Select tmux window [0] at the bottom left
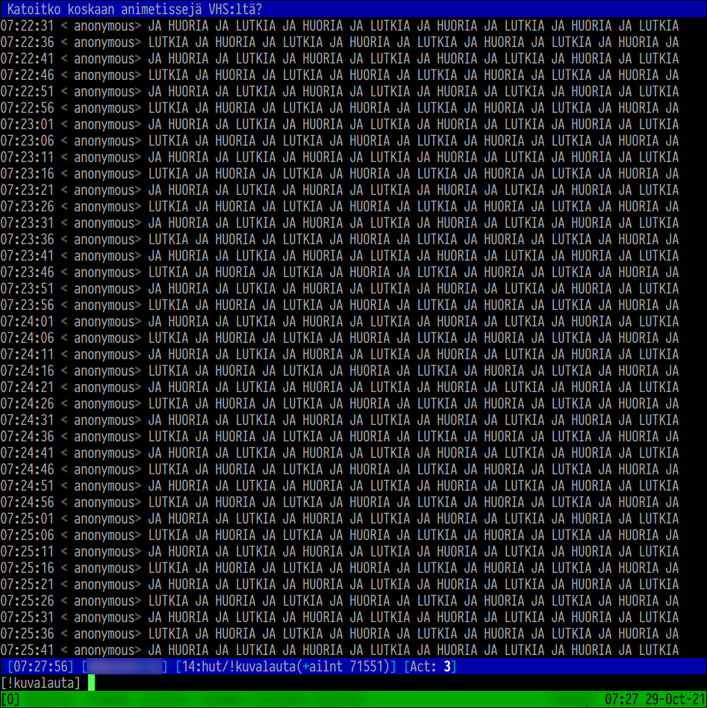 pos(10,700)
